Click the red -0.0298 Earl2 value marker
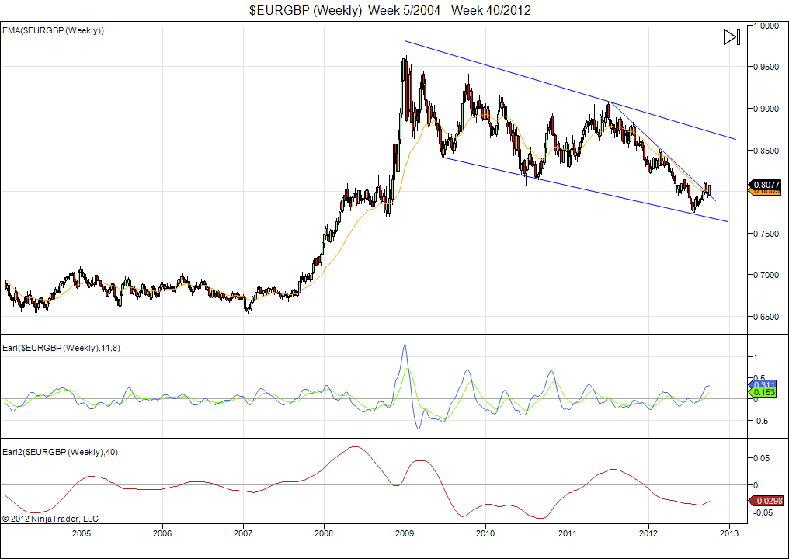Screen dimensions: 789x559 (x=767, y=502)
